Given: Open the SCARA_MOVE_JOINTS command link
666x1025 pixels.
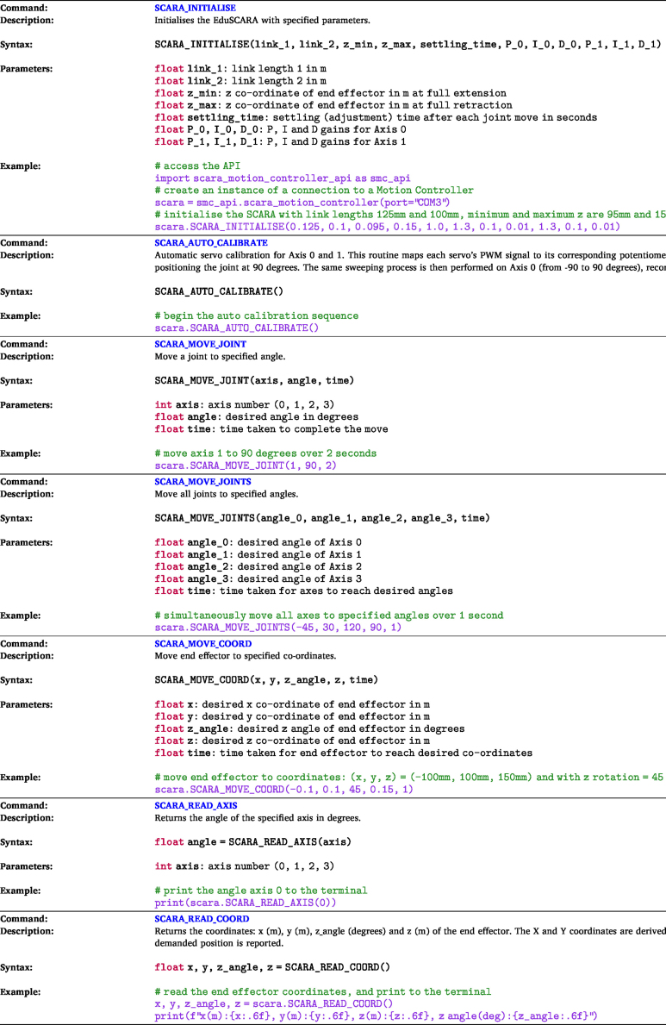Looking at the screenshot, I should coord(202,481).
